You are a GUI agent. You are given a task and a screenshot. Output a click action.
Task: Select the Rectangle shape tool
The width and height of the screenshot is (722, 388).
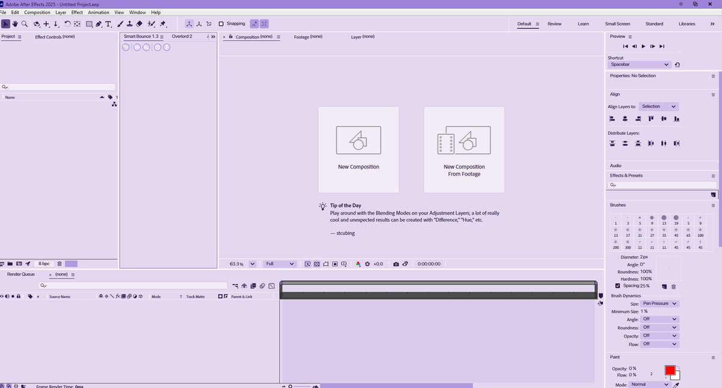coord(89,24)
